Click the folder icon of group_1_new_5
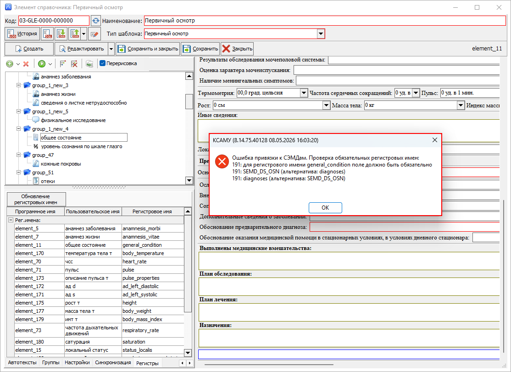The image size is (511, 372). (x=27, y=111)
